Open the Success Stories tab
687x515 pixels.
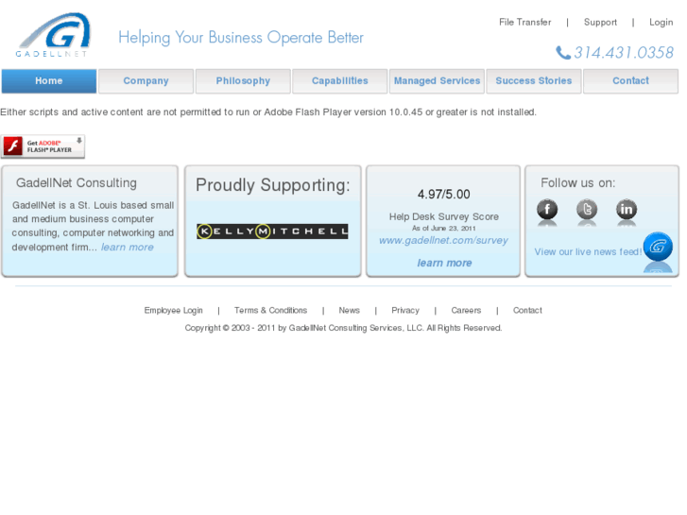point(534,81)
